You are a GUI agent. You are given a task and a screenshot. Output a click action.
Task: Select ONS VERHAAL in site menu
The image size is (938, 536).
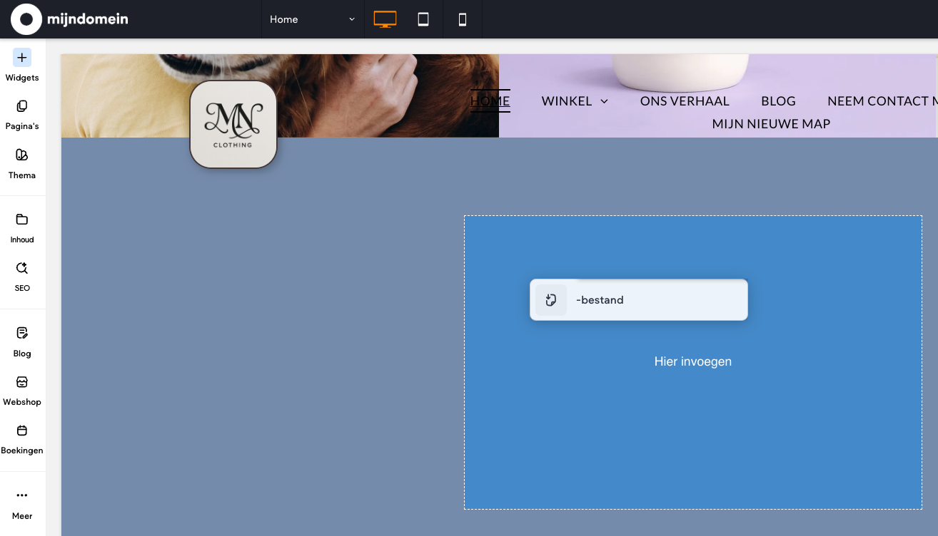coord(685,101)
